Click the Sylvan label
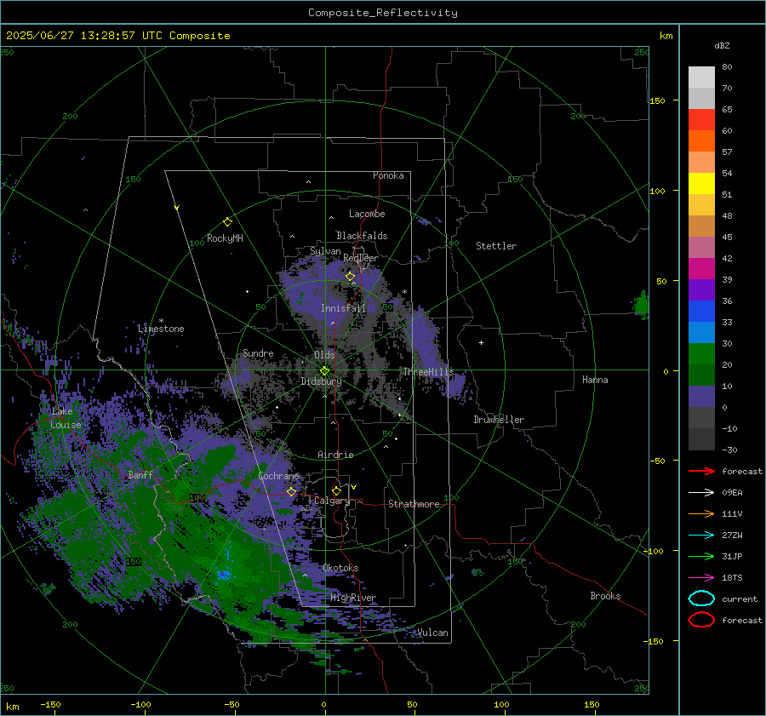 [x=325, y=252]
